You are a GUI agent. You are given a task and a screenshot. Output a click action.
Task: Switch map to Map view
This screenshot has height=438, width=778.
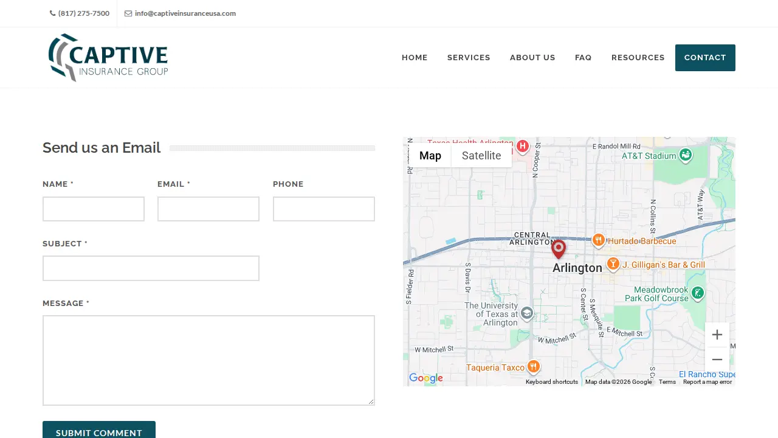(x=430, y=155)
